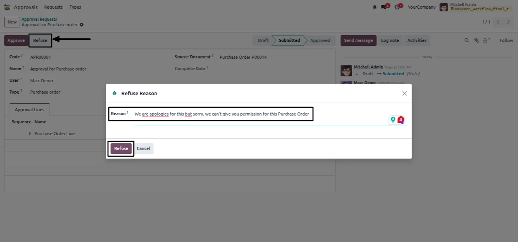The width and height of the screenshot is (518, 242).
Task: Click Cancel in the Refuse Reason dialog
Action: [x=143, y=148]
